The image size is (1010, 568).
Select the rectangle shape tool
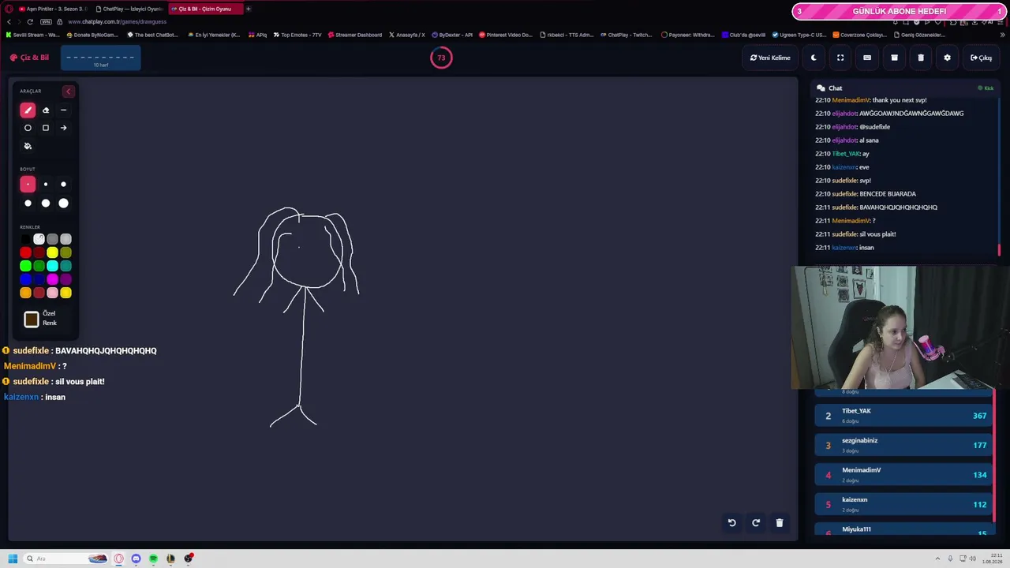point(46,128)
